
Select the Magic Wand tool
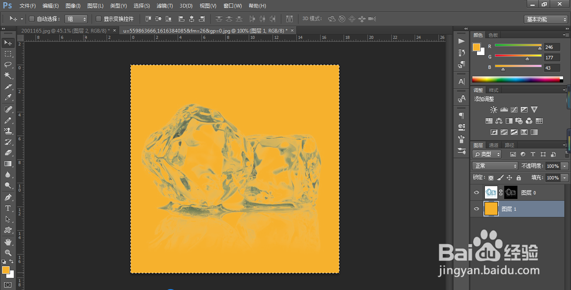[8, 75]
